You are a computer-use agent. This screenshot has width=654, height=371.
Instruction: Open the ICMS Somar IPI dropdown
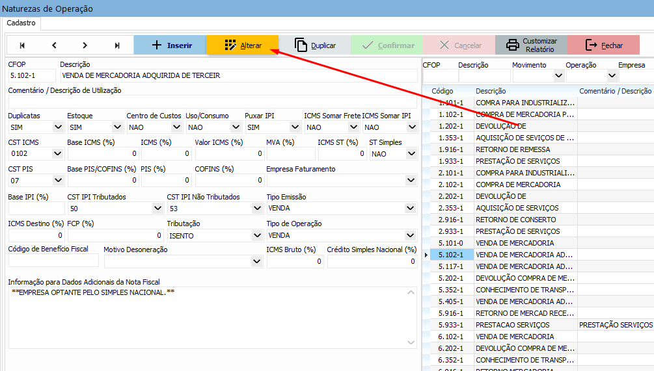[412, 127]
